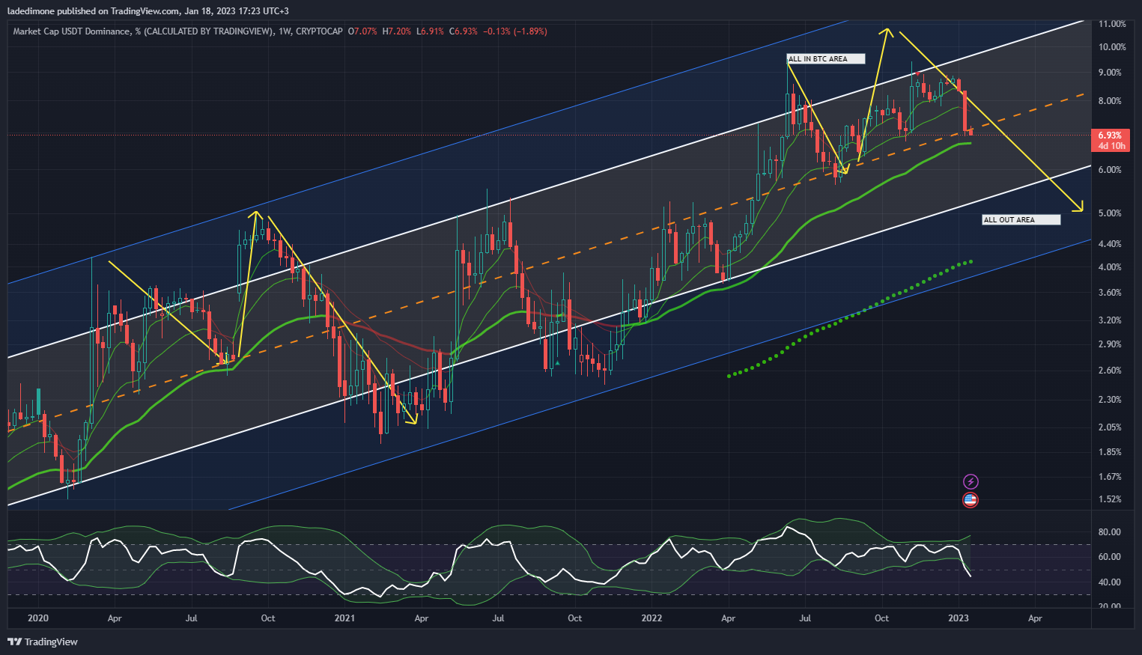Click the 2.90% price axis label
This screenshot has width=1142, height=655.
point(1109,344)
